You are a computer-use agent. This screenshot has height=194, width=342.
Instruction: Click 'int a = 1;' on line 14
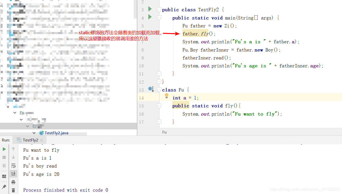186,98
